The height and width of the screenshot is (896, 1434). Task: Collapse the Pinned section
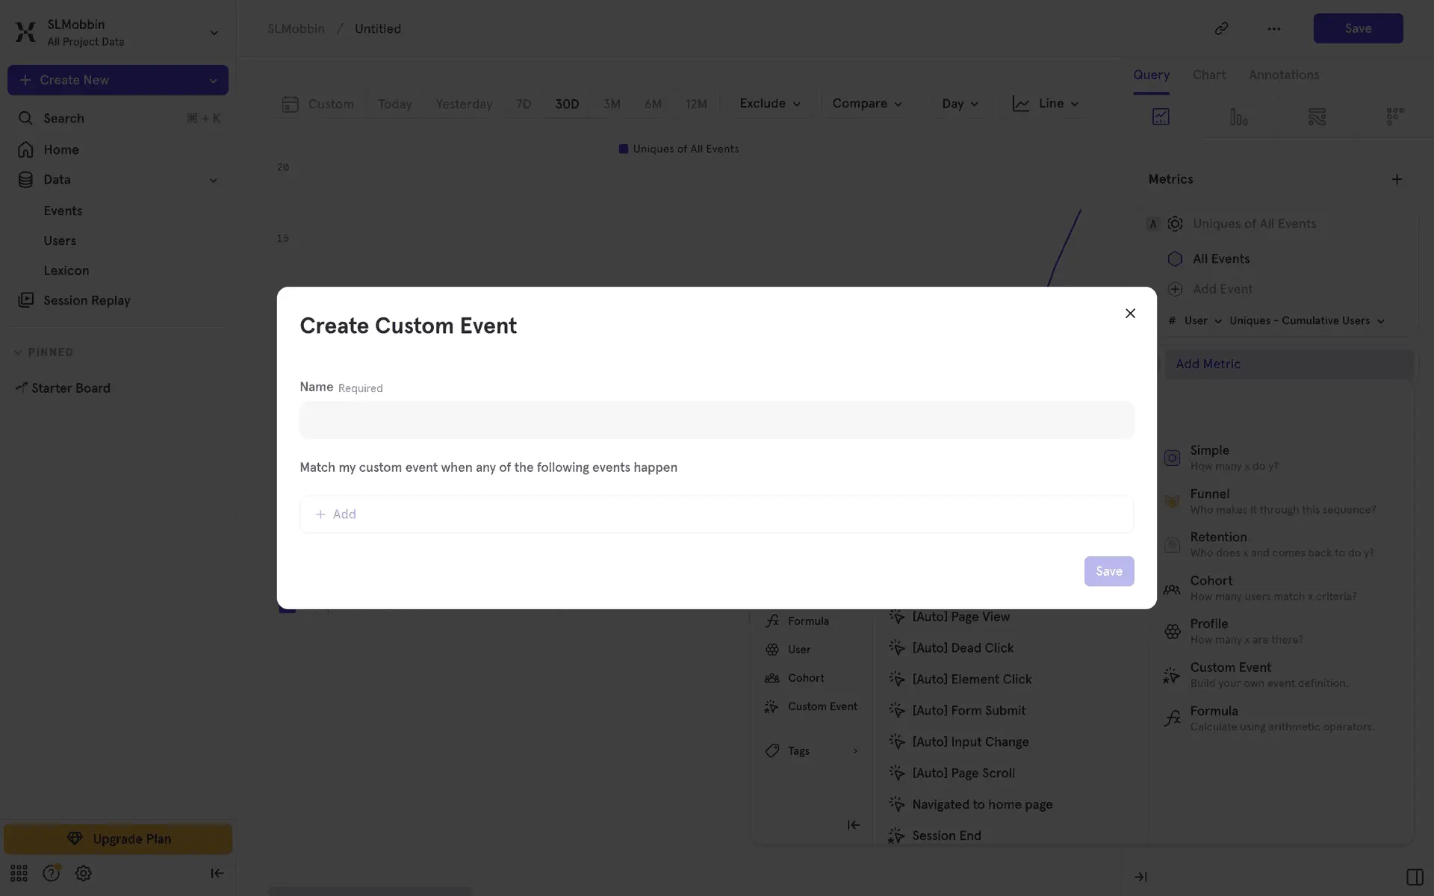(x=18, y=352)
